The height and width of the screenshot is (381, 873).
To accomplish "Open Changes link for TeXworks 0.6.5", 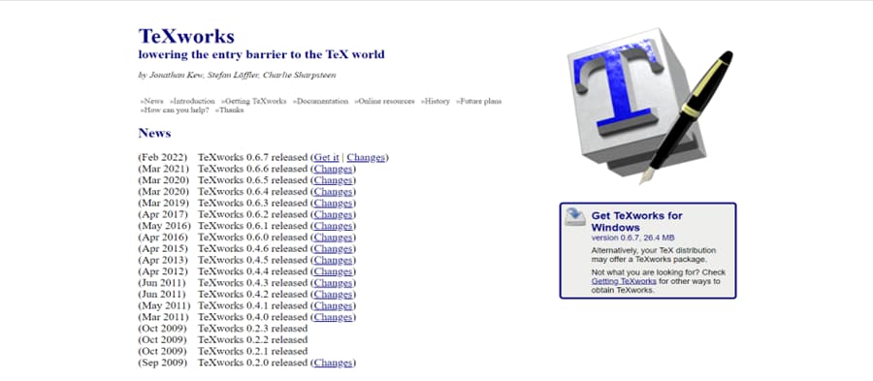I will (333, 180).
